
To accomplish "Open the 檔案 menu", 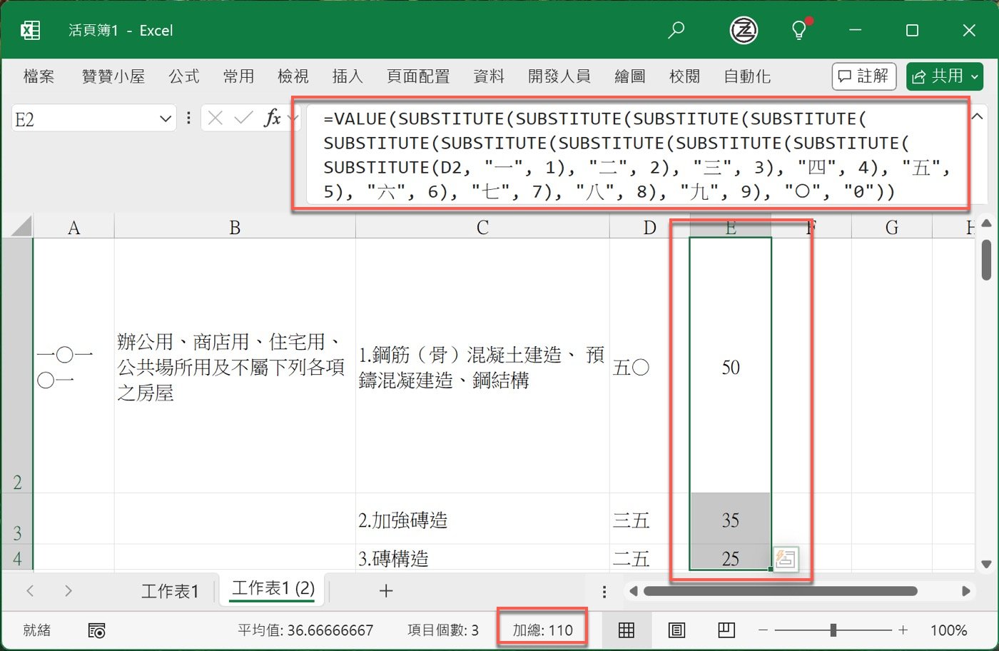I will click(39, 76).
